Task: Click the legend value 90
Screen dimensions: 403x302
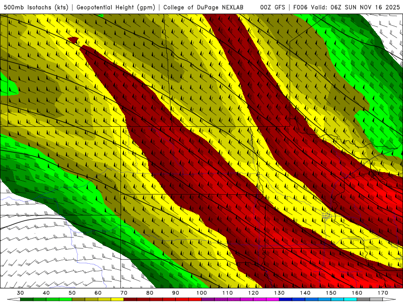Action: [176, 293]
